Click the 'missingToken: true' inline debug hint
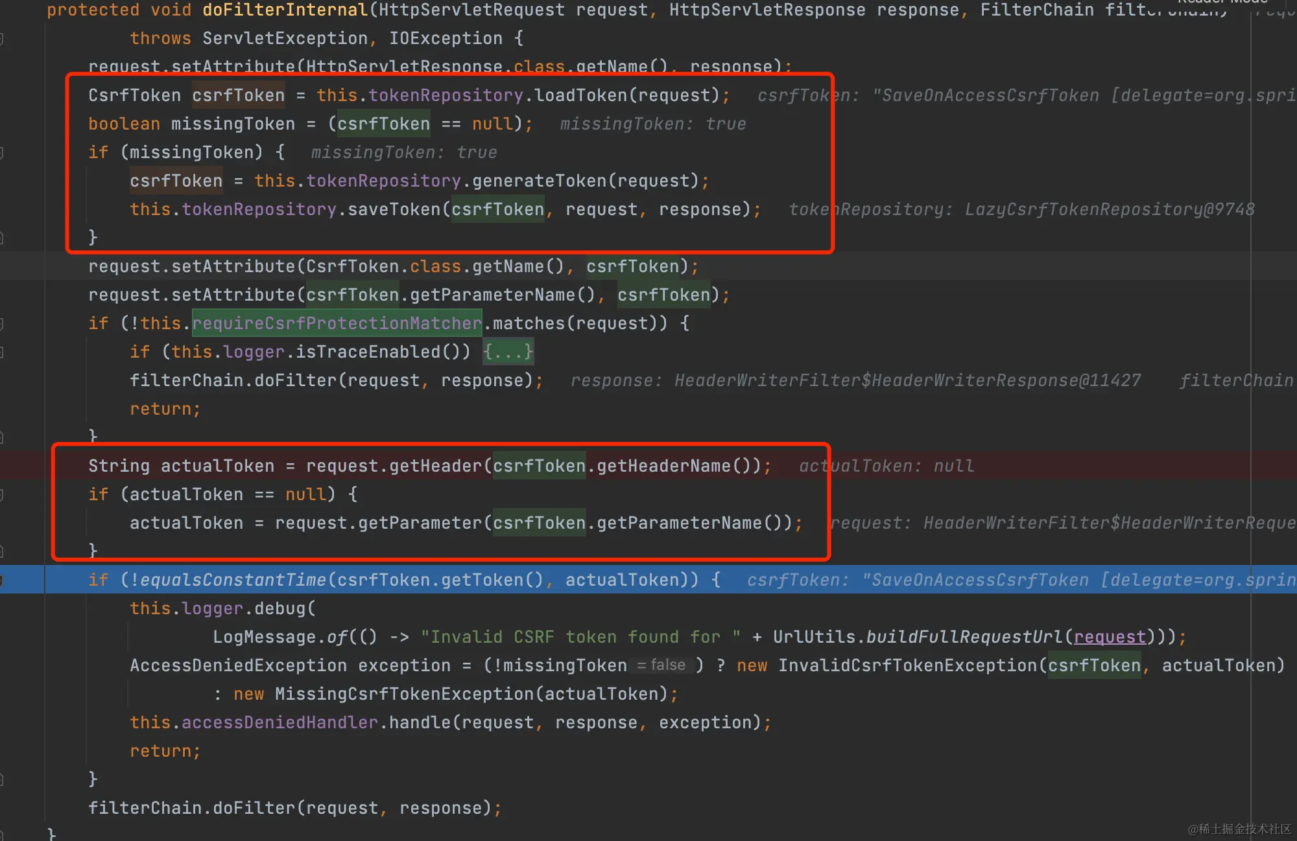1297x841 pixels. pos(652,124)
